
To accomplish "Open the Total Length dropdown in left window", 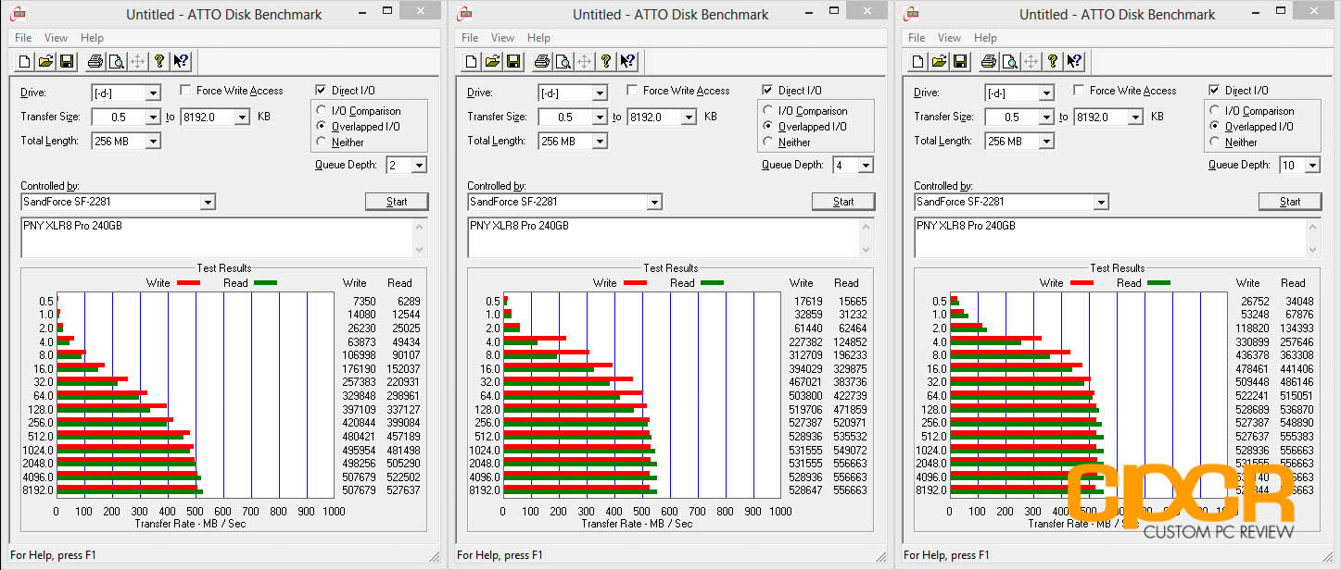I will coord(153,141).
